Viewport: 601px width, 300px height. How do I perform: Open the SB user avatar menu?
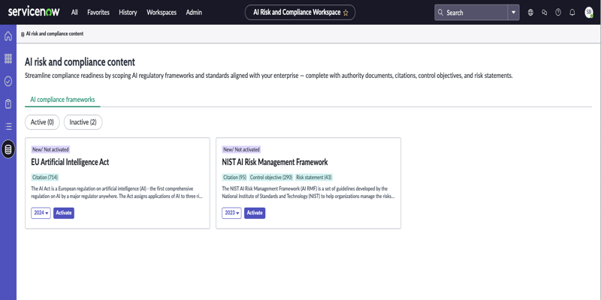589,13
